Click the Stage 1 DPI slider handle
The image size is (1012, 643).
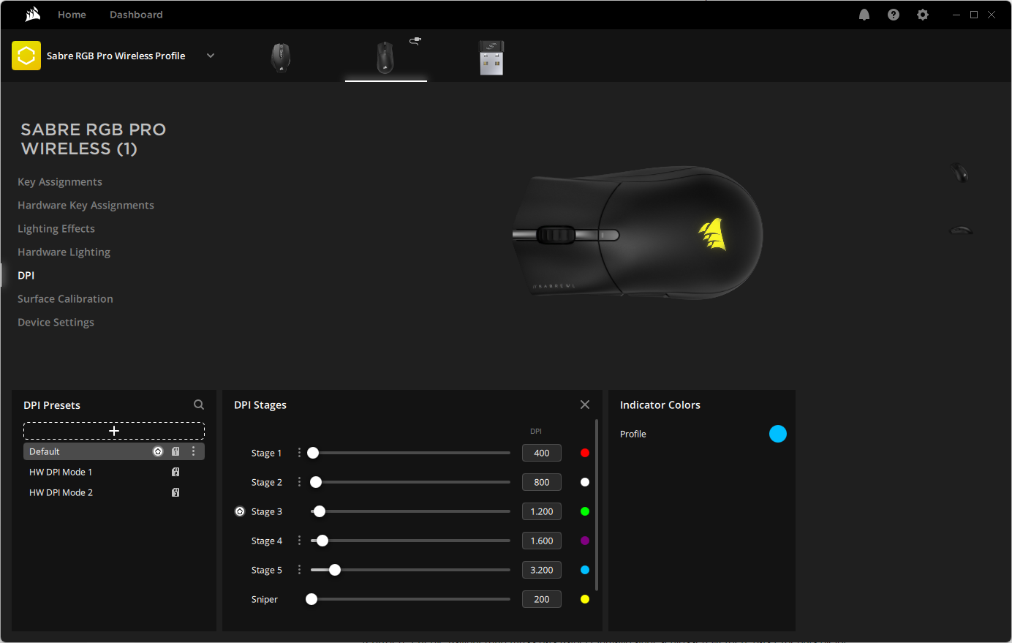(x=313, y=453)
